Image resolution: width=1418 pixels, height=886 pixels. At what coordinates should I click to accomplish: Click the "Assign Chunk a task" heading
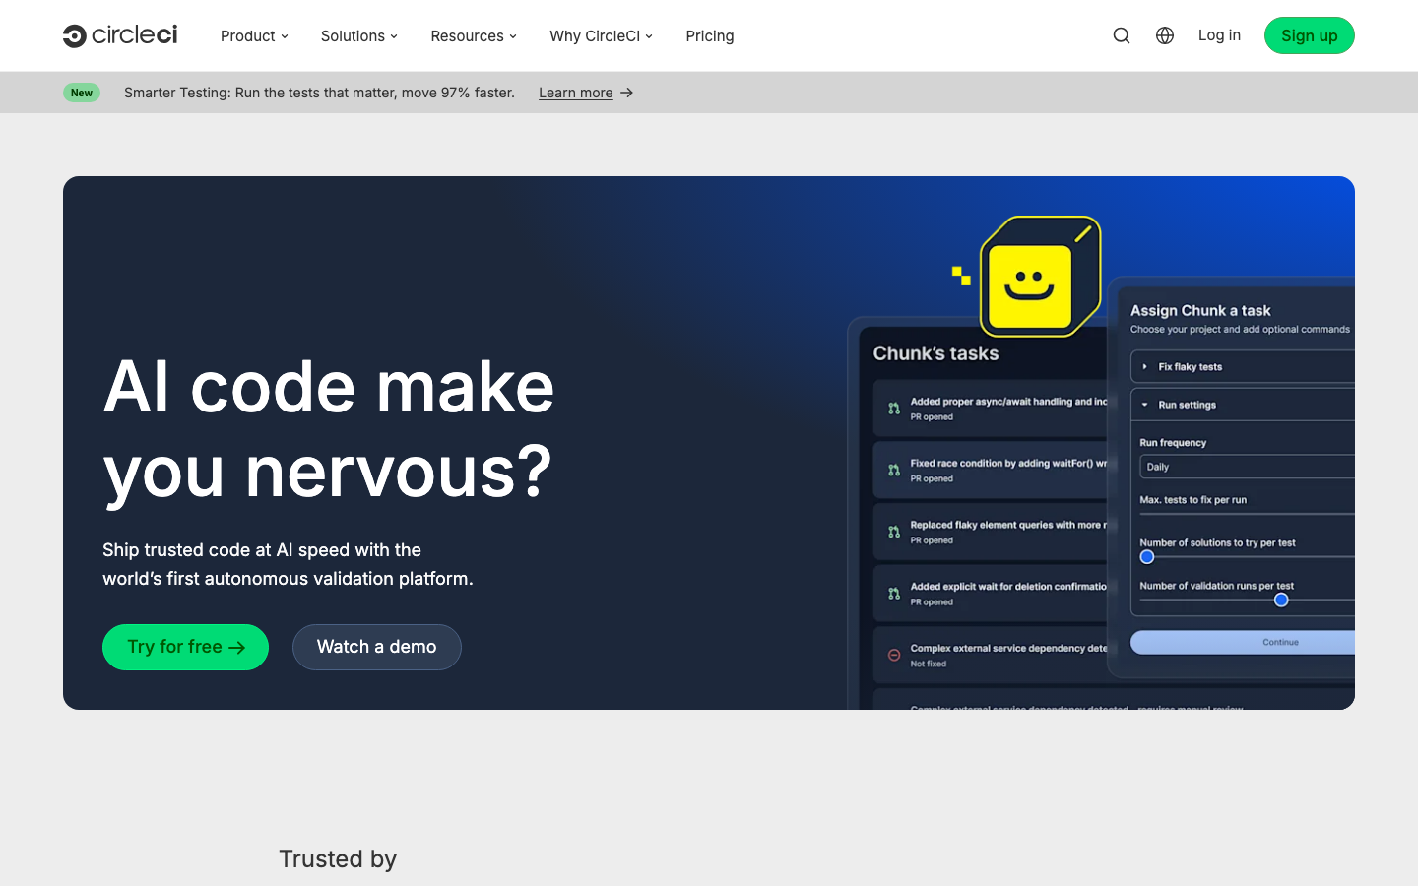pos(1200,310)
